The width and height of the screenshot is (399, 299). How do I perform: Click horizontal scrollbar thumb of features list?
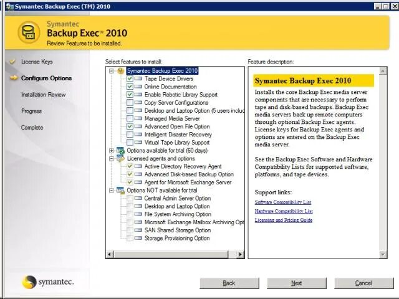[171, 254]
